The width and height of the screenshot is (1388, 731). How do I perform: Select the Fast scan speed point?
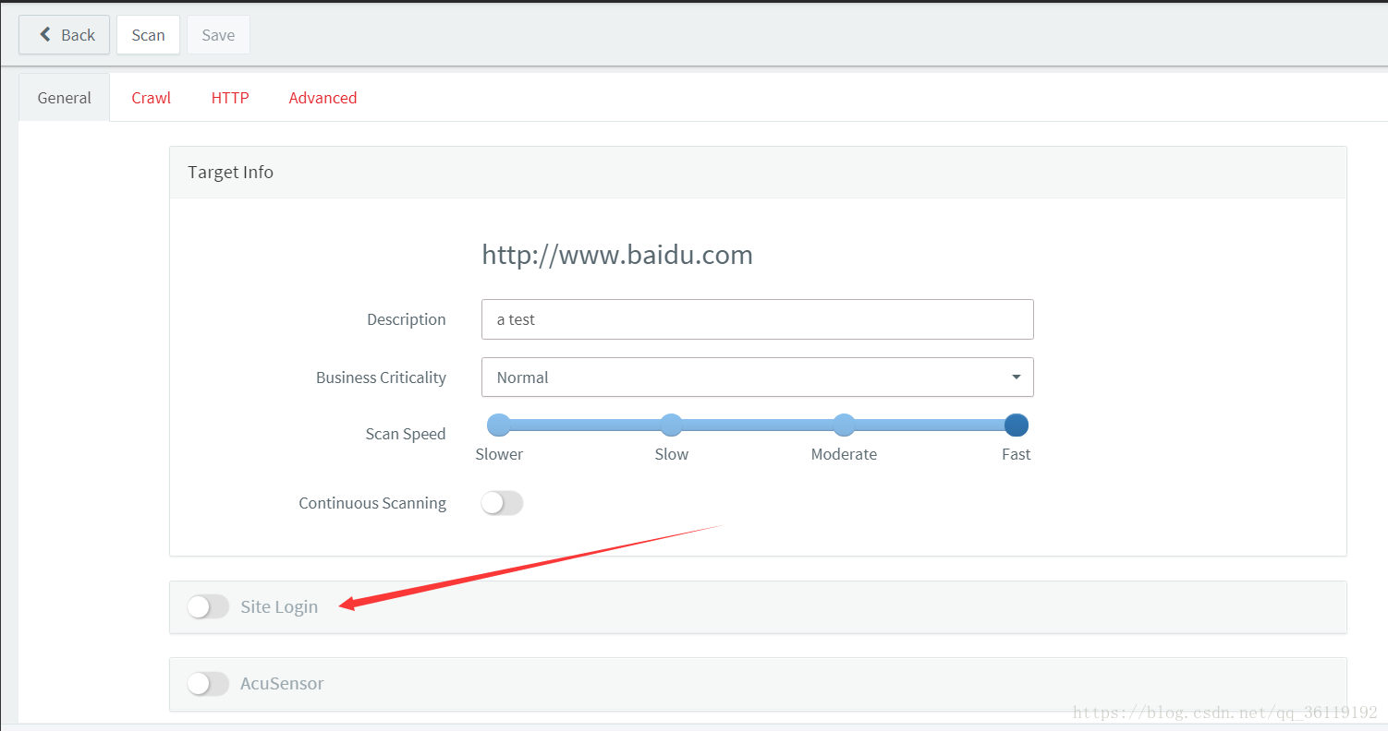click(x=1017, y=425)
